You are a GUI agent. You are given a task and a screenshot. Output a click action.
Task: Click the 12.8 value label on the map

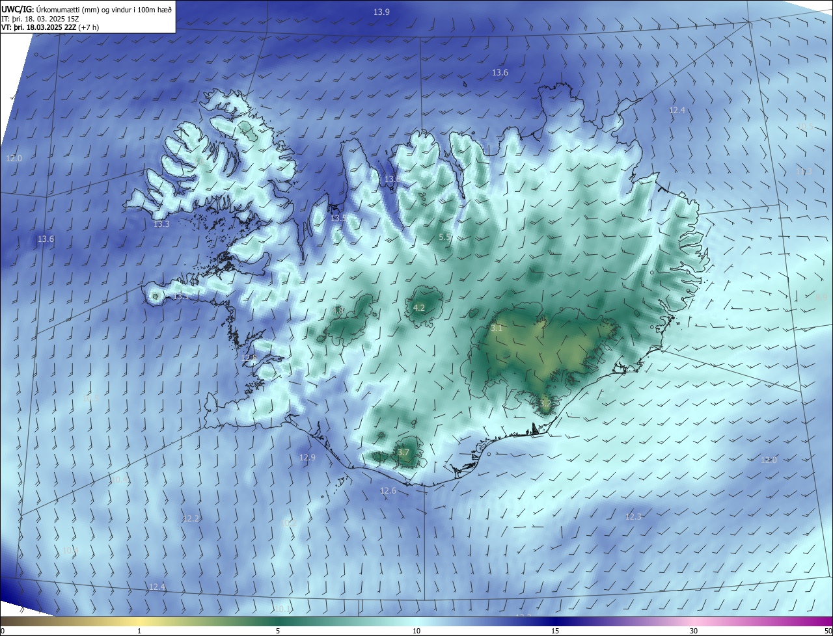point(249,358)
